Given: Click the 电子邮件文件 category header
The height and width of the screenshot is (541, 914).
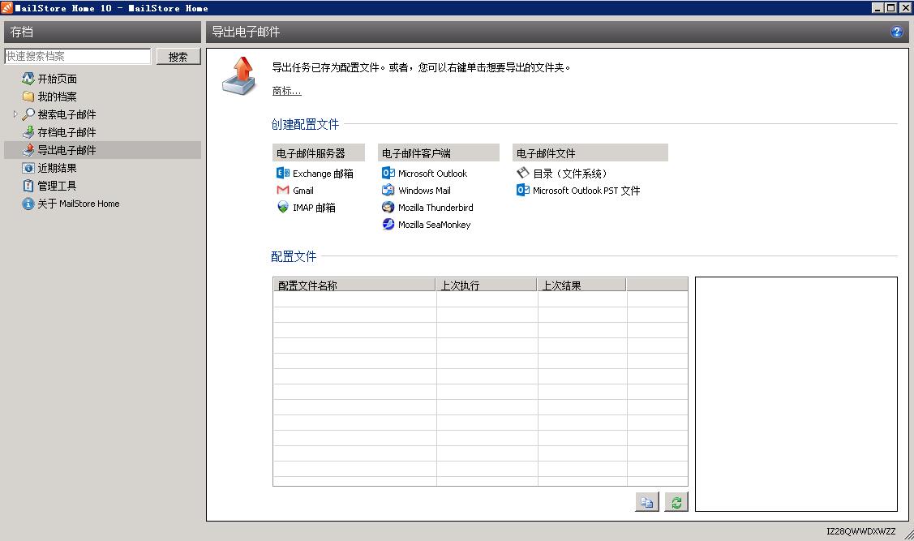Looking at the screenshot, I should (x=590, y=153).
